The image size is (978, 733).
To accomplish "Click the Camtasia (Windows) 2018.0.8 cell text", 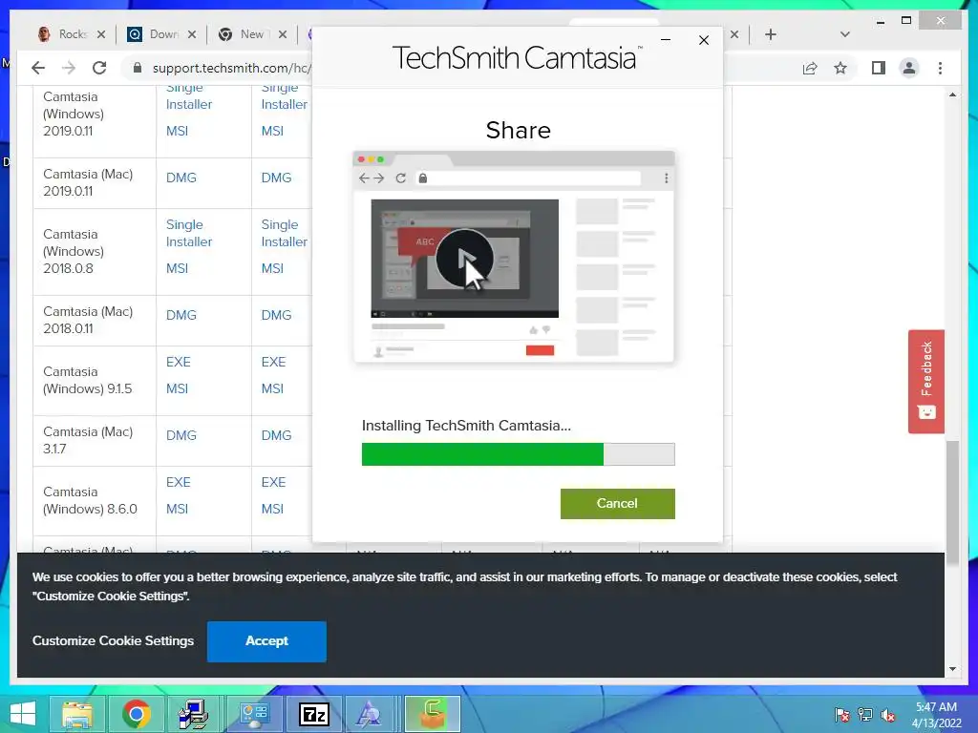I will tap(74, 251).
